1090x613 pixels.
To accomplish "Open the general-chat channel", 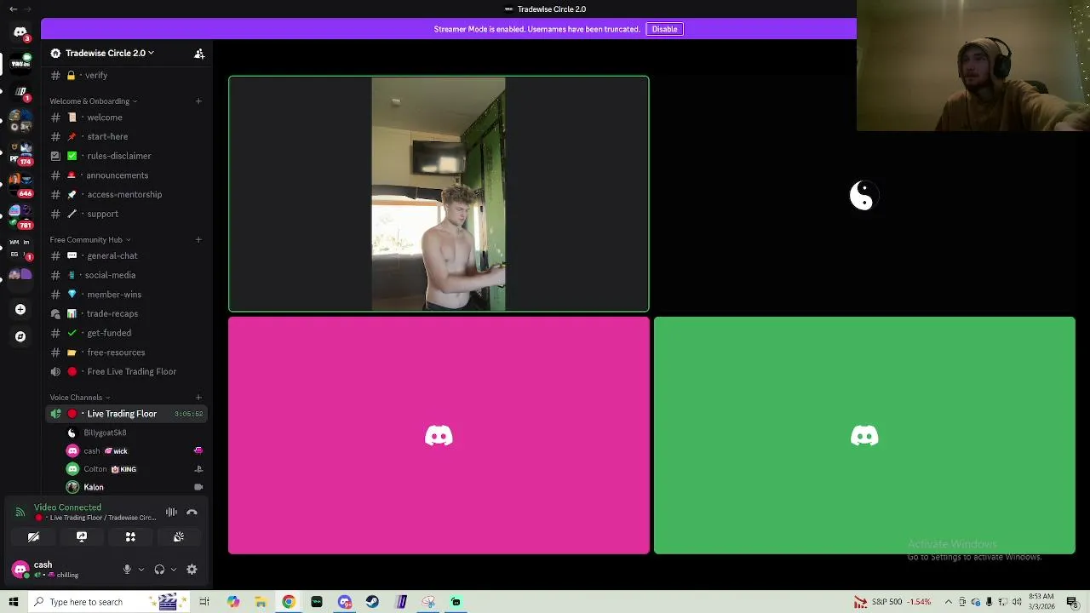I will tap(126, 255).
